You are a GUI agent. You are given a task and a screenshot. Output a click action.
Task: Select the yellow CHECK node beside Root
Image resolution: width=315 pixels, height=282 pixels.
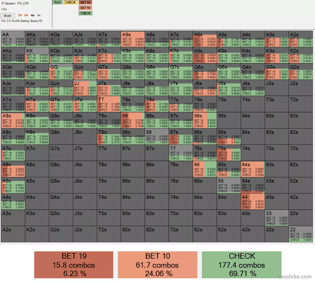coord(70,3)
